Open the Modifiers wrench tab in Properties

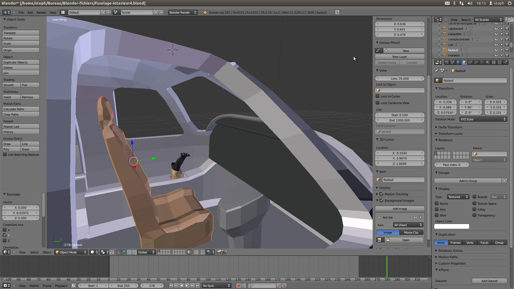476,62
